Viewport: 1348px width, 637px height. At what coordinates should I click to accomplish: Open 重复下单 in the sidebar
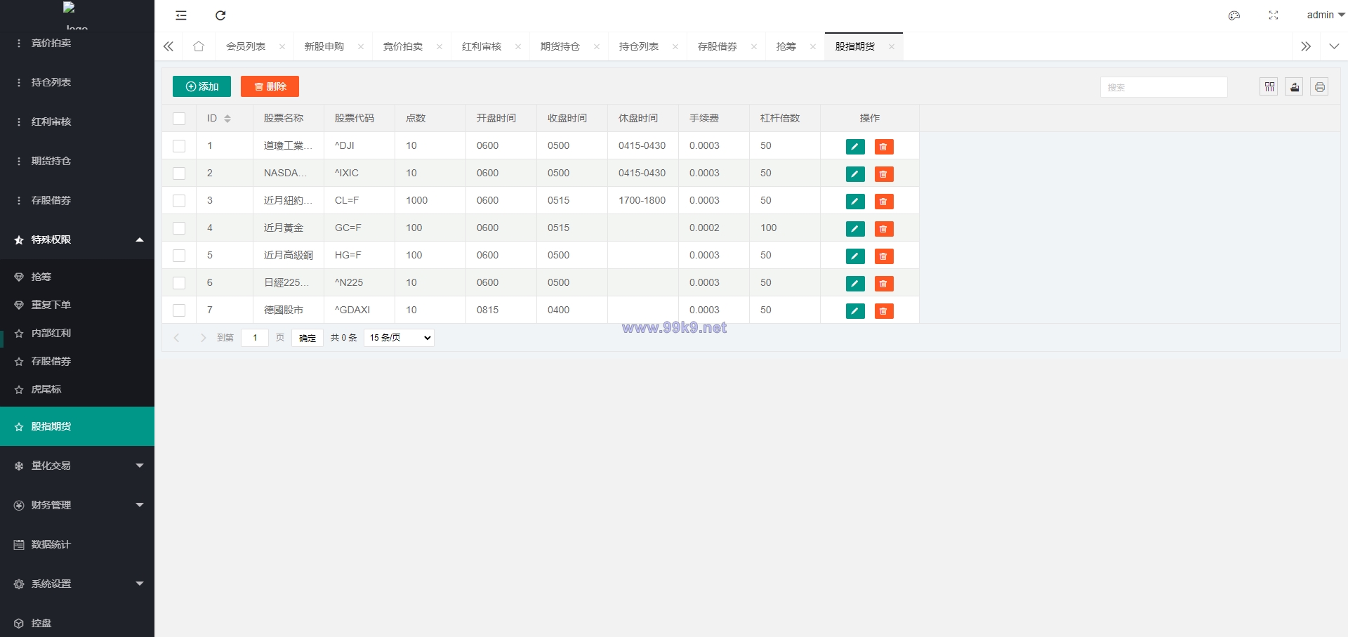tap(77, 305)
